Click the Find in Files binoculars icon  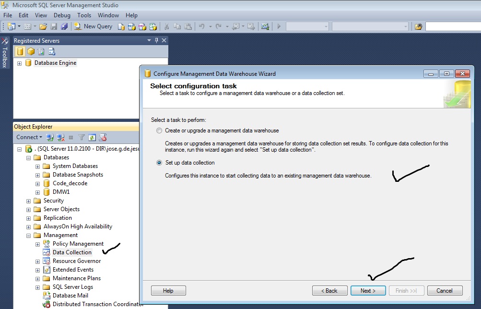click(x=419, y=27)
